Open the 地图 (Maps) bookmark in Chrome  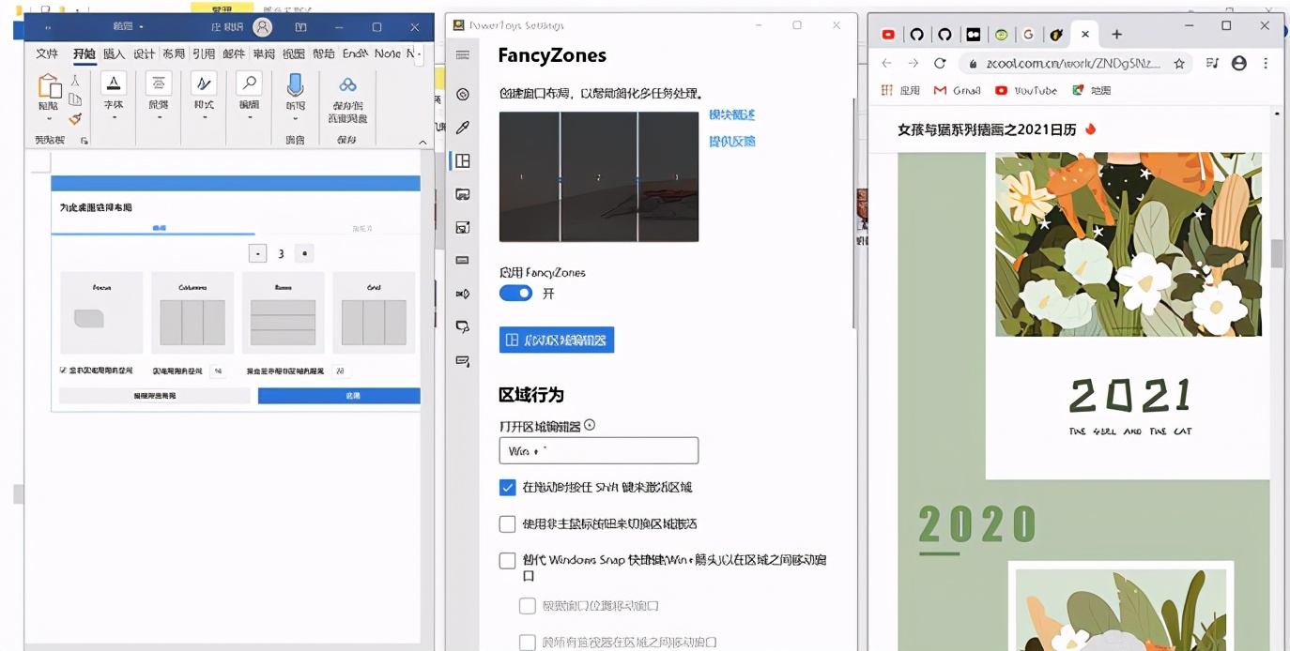click(1091, 91)
